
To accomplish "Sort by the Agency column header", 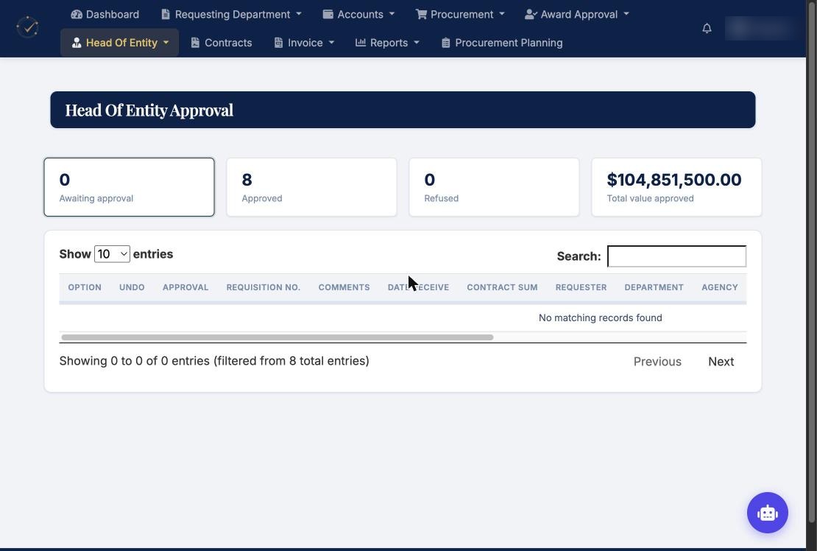I will (x=720, y=287).
